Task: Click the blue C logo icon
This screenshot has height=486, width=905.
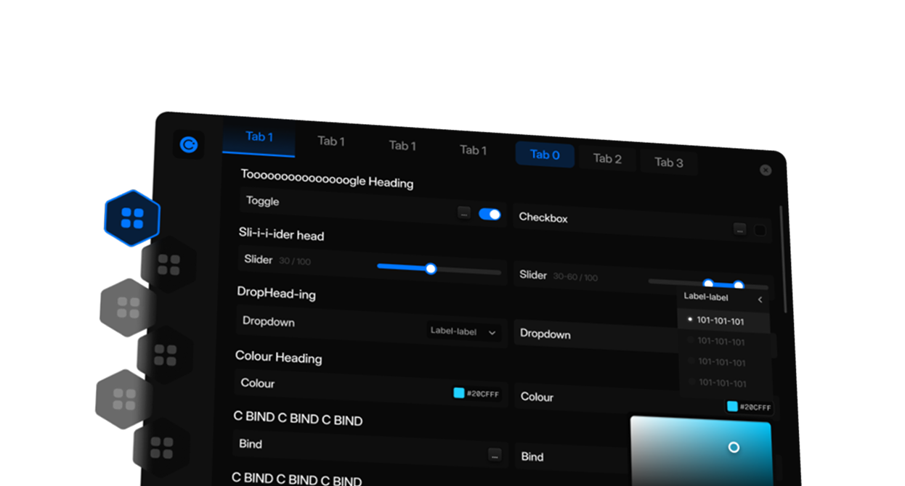Action: (188, 145)
